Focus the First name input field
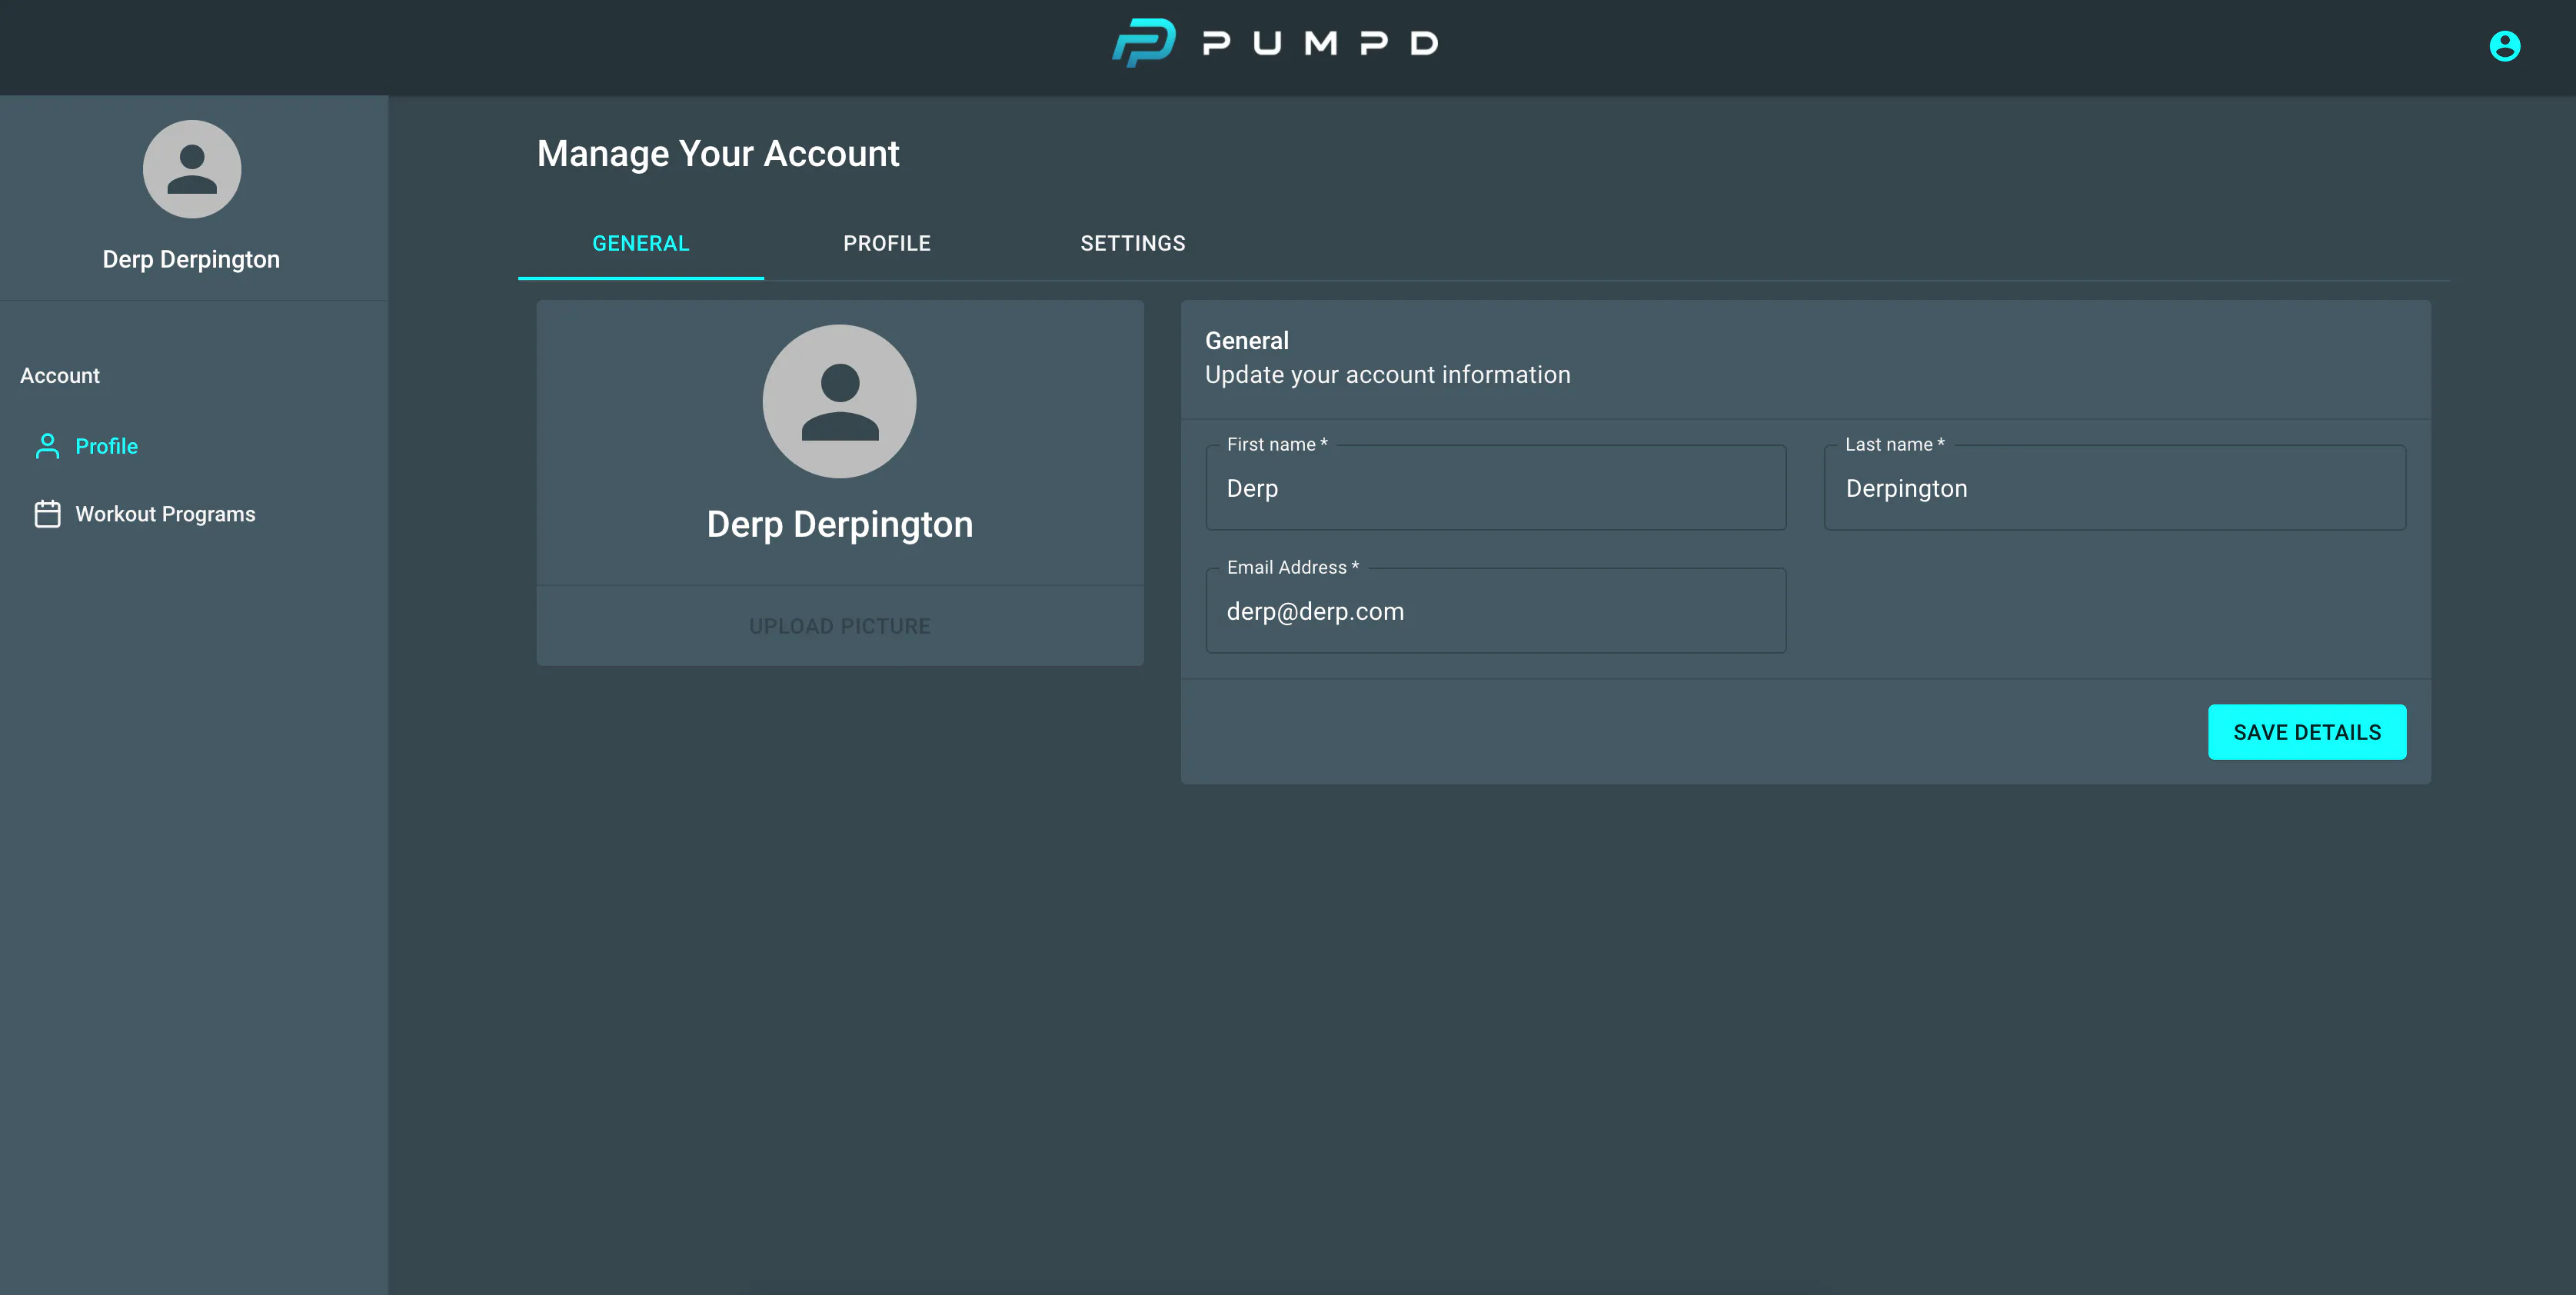2576x1295 pixels. [1496, 488]
